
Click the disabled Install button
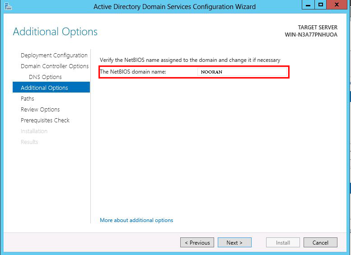[283, 242]
